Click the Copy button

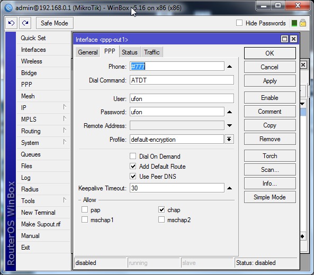click(x=270, y=125)
